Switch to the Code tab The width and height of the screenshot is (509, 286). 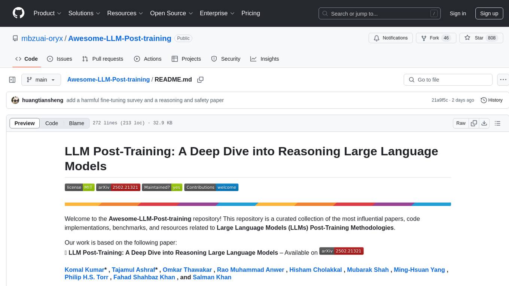[x=27, y=59]
